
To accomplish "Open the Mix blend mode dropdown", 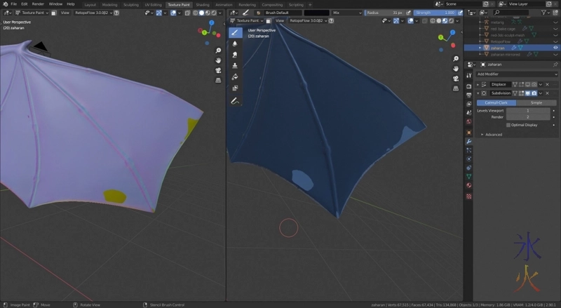I will click(346, 13).
